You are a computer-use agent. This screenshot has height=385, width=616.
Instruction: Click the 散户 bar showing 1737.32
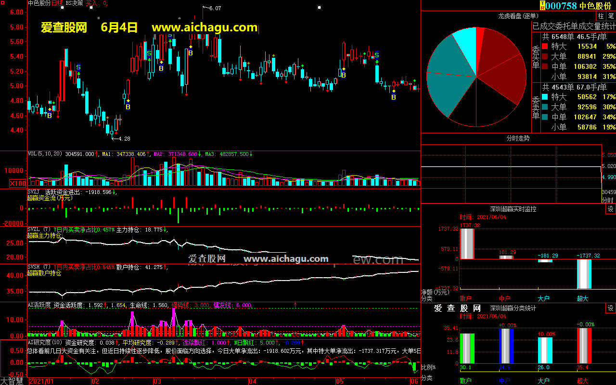click(467, 244)
